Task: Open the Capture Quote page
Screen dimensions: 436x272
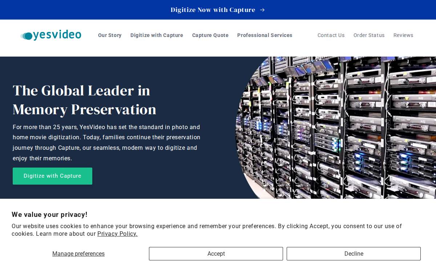Action: pos(210,35)
